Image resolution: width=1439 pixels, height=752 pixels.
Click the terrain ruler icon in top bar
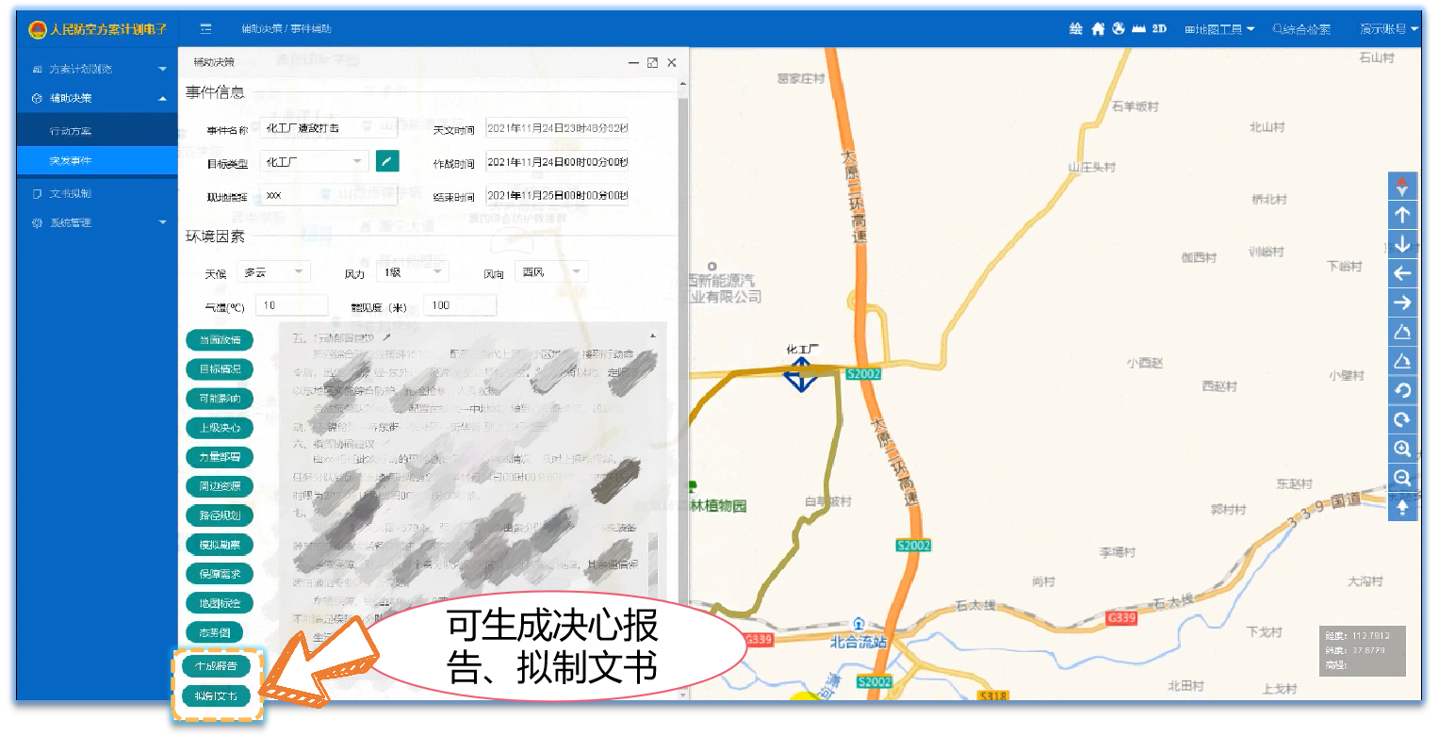pos(1138,29)
